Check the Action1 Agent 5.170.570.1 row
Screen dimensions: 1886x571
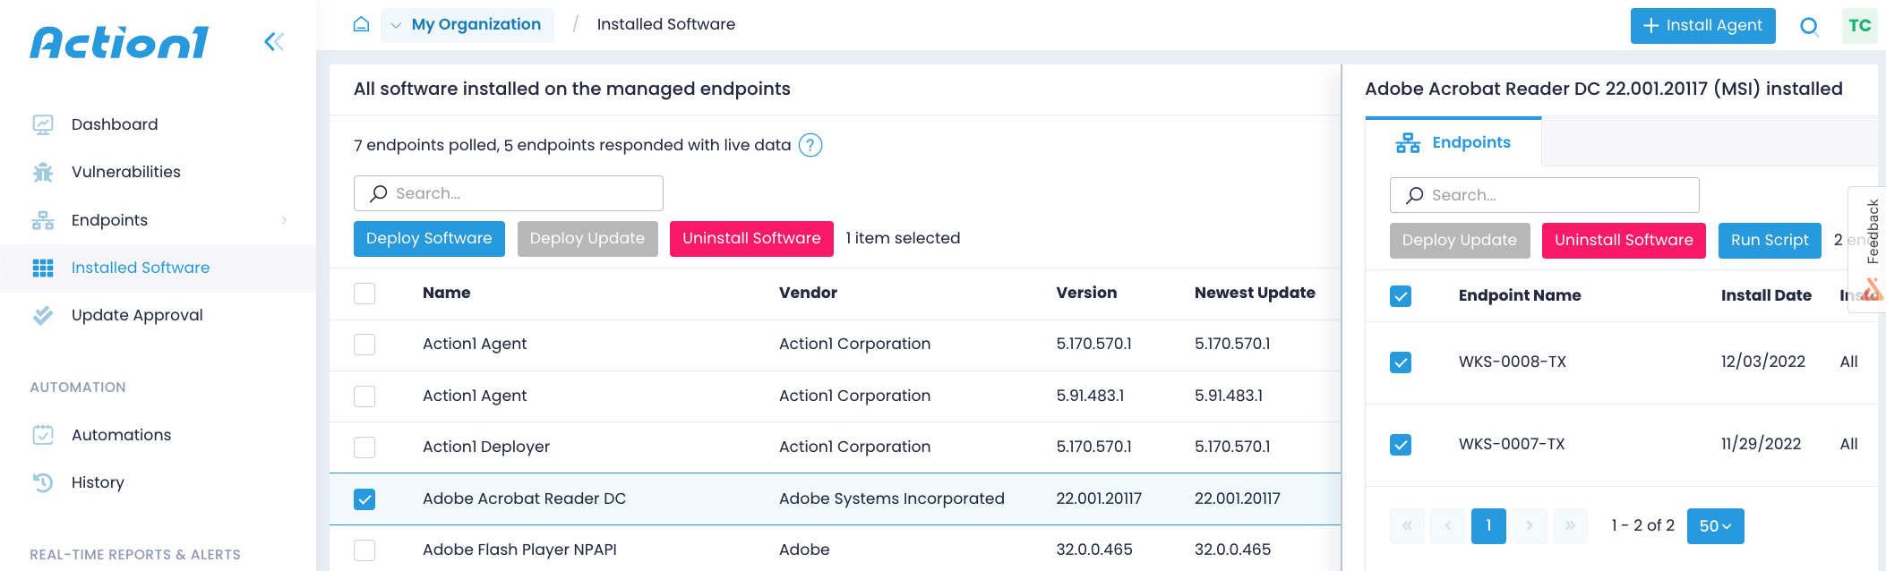pos(364,345)
